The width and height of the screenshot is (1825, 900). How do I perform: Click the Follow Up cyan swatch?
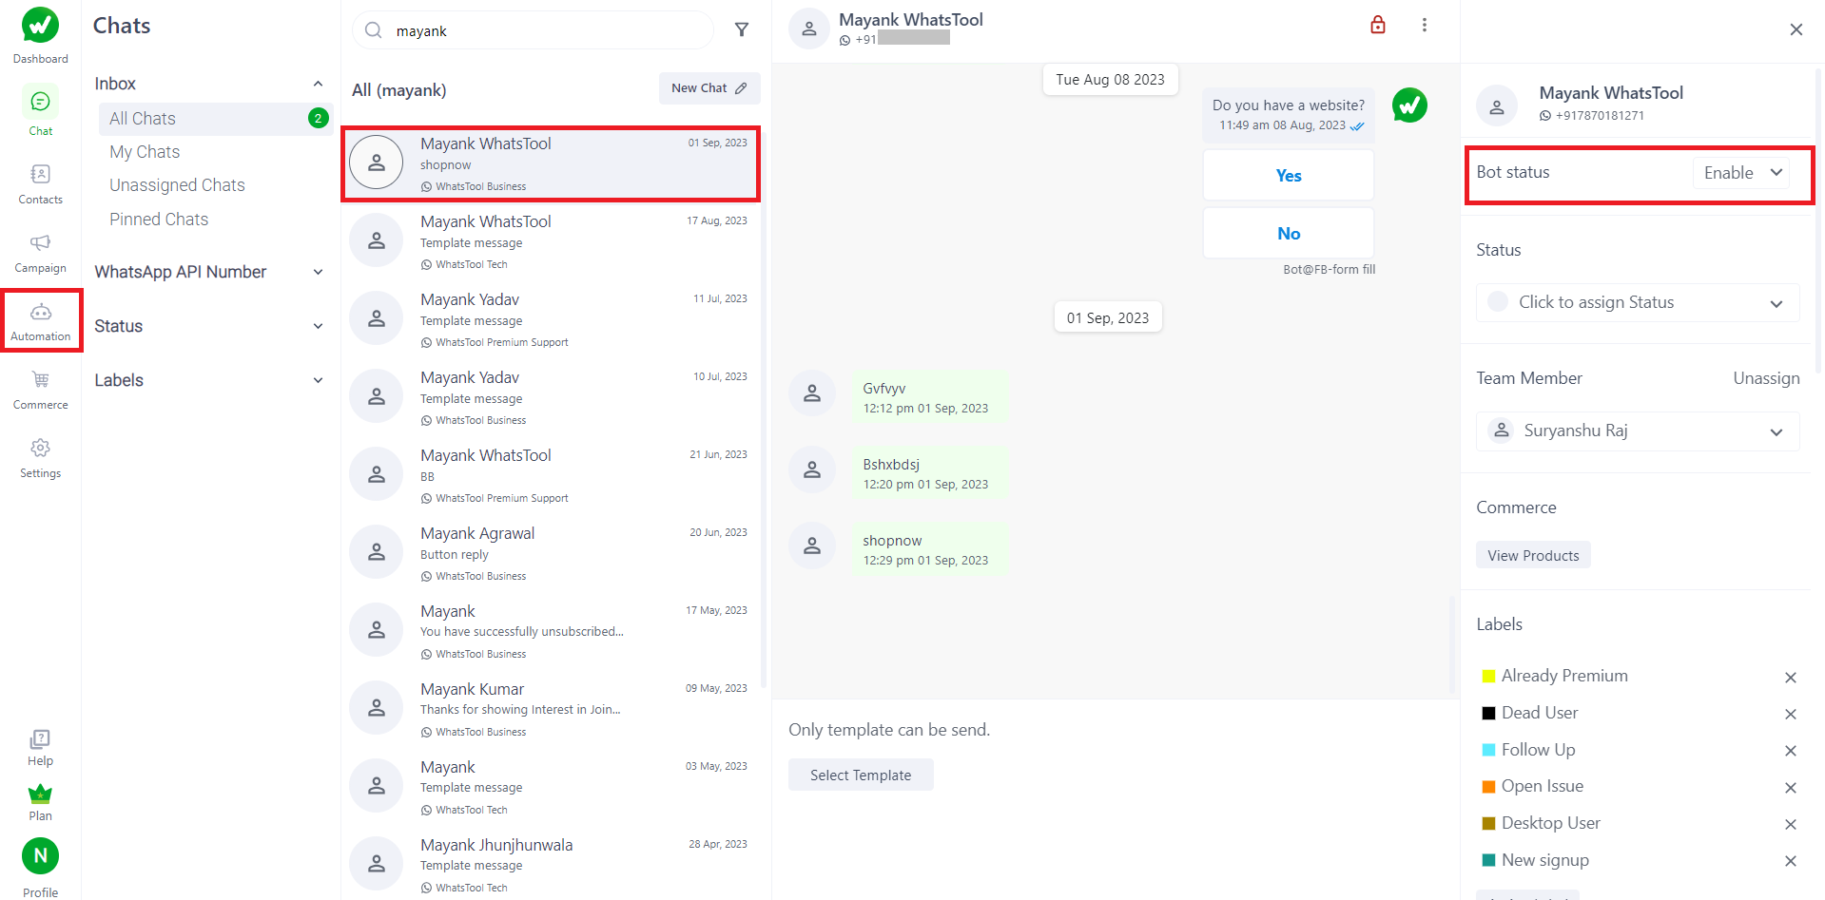(x=1489, y=751)
